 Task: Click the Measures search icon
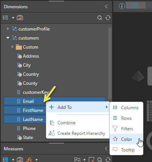(x=100, y=160)
